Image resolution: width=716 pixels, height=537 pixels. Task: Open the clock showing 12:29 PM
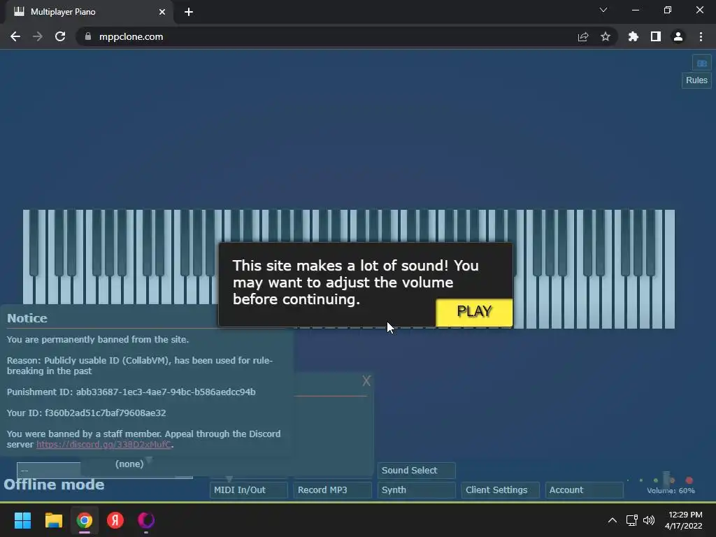pos(684,520)
